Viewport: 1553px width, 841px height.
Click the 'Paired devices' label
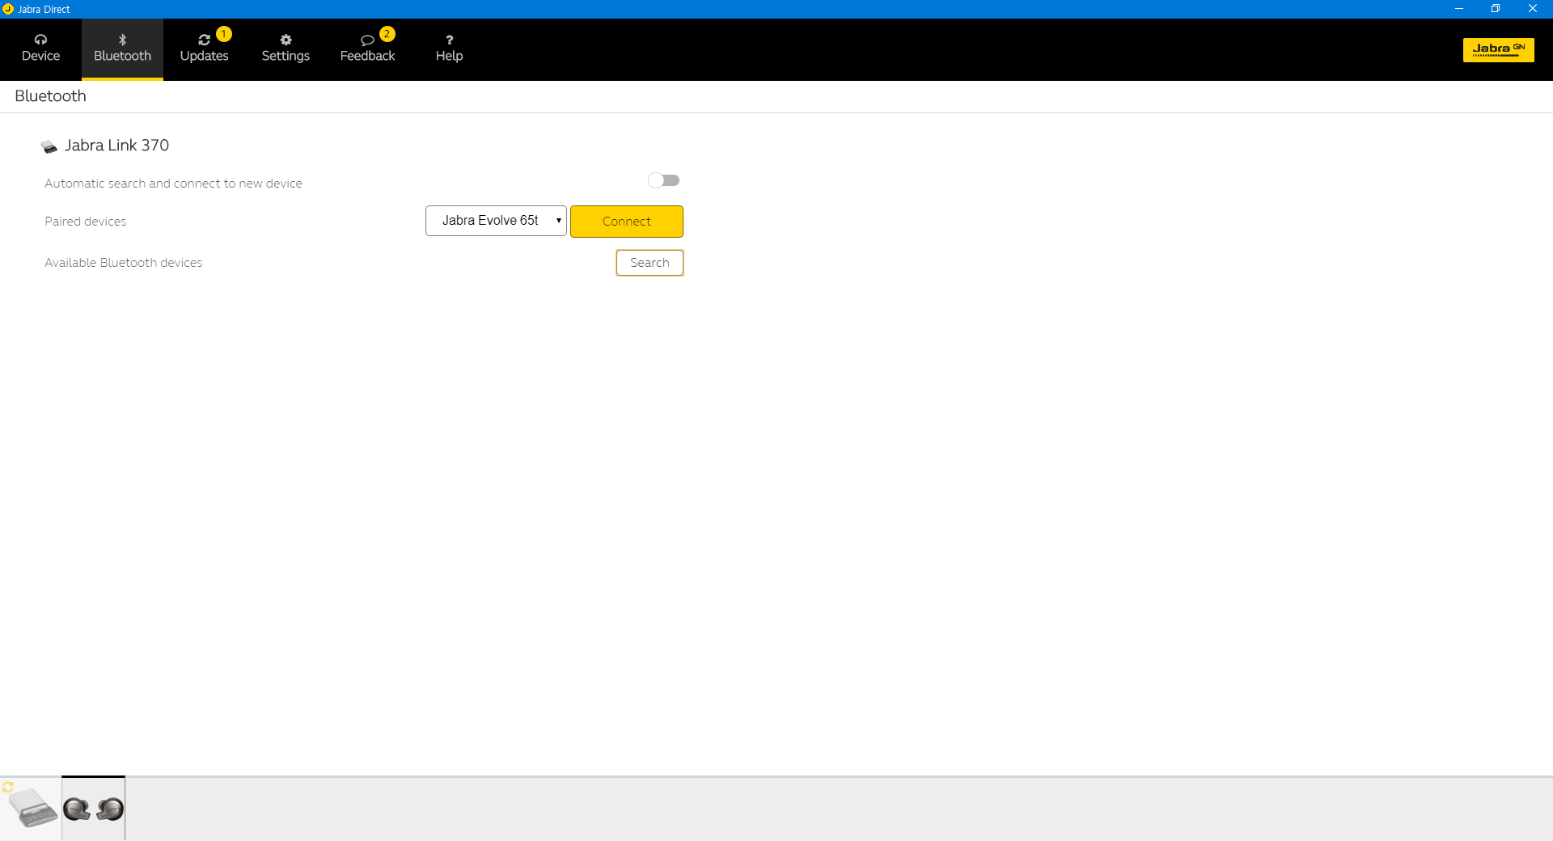tap(86, 222)
